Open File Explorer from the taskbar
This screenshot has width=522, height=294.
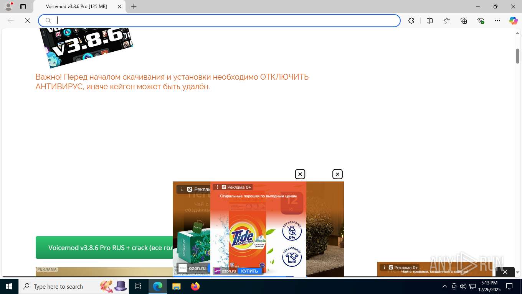[176, 286]
